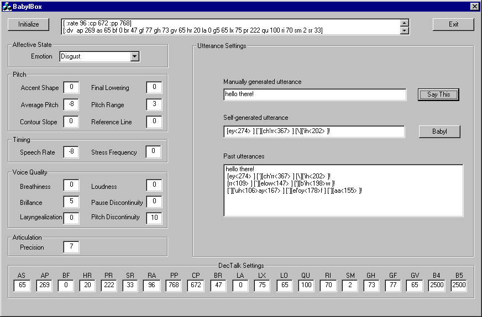The width and height of the screenshot is (482, 317).
Task: Click the Laryngealization value field
Action: [71, 218]
